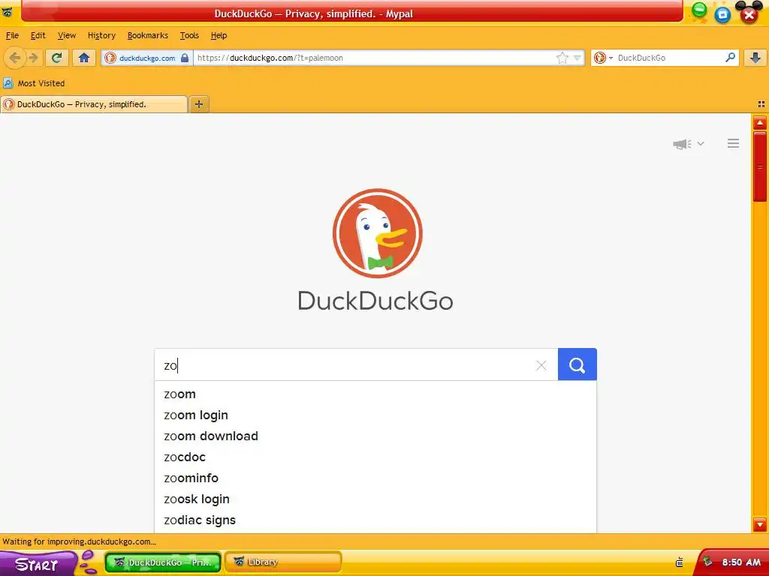The width and height of the screenshot is (769, 576).
Task: Choose the 'zoom' suggestion
Action: click(x=375, y=394)
